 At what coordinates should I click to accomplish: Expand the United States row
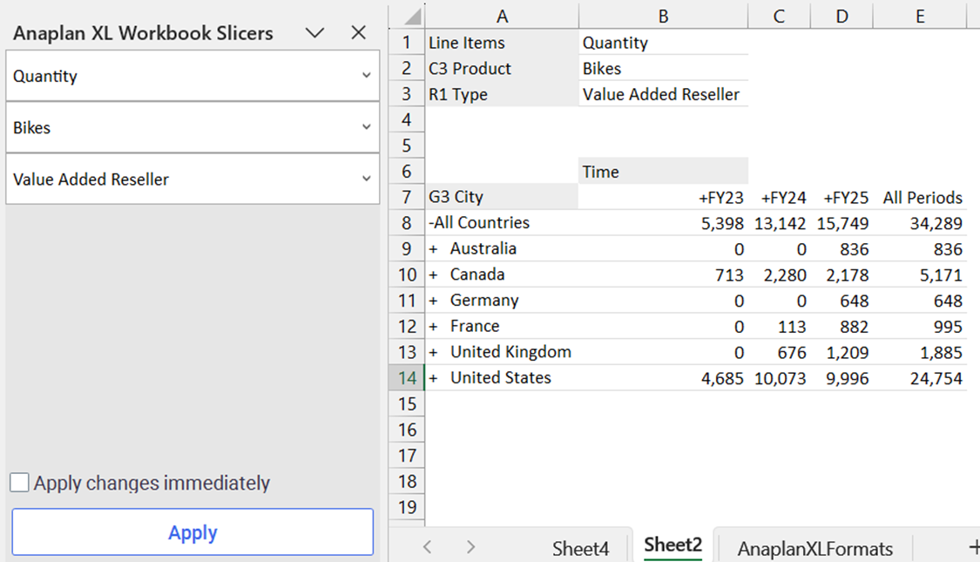coord(434,378)
